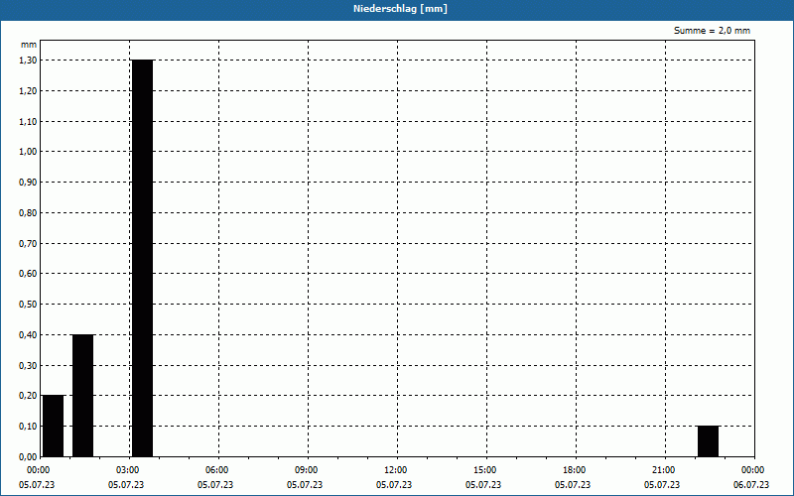Click the 0,80 y-axis value
This screenshot has height=496, width=794.
click(x=28, y=213)
